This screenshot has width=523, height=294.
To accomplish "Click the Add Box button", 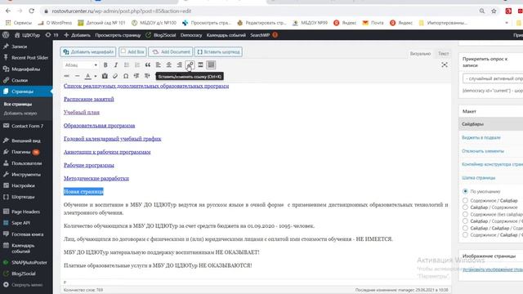I will (132, 52).
